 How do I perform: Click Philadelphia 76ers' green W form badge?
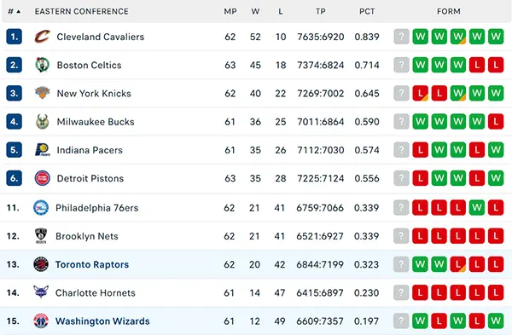tap(477, 207)
